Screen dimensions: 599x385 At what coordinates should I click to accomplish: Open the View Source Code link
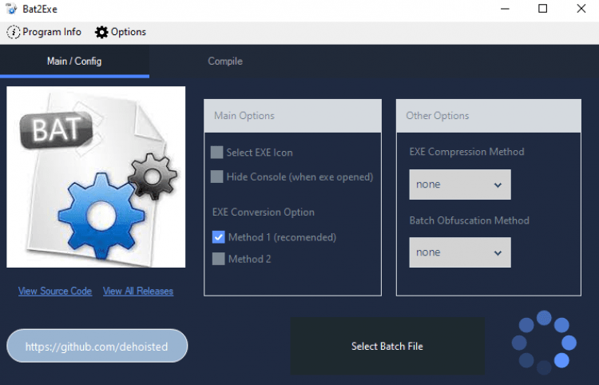[x=55, y=291]
